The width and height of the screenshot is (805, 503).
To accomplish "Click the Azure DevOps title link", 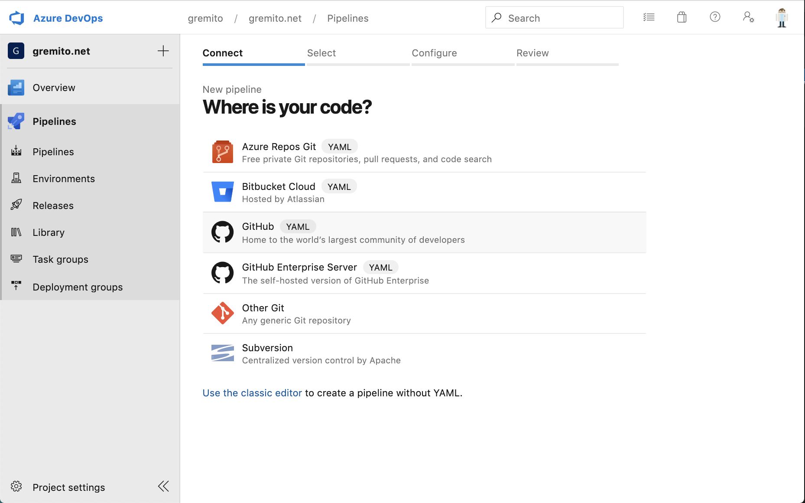I will pos(68,18).
